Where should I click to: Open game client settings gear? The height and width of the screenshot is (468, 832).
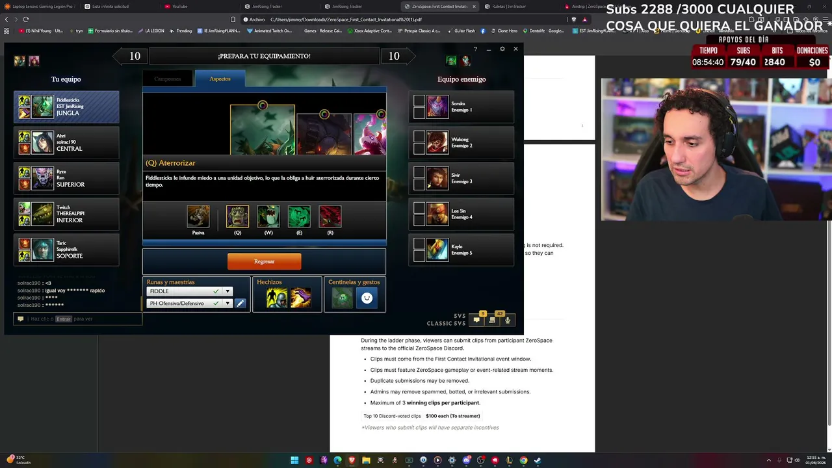pos(502,49)
